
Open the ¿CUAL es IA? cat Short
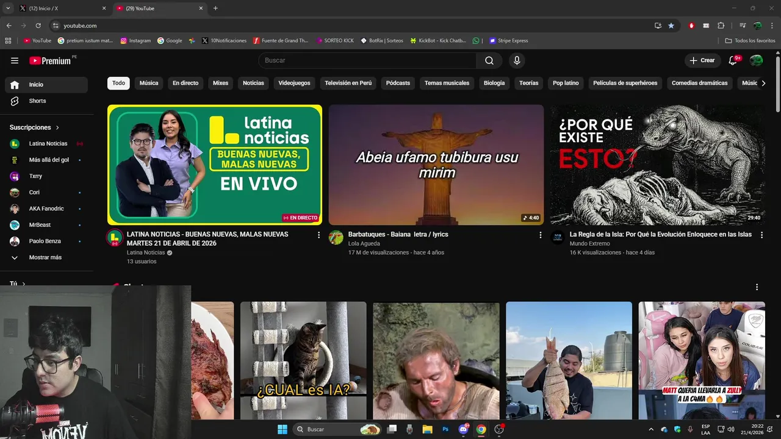click(x=303, y=360)
